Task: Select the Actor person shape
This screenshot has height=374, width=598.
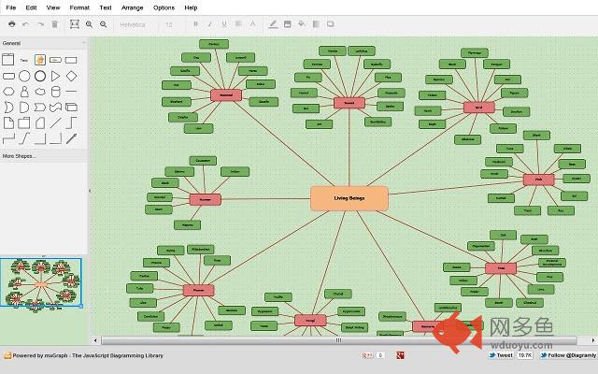Action: [24, 92]
